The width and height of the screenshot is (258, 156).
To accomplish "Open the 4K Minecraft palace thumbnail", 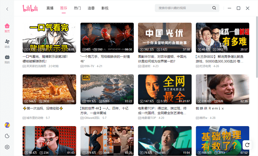I will (107, 89).
